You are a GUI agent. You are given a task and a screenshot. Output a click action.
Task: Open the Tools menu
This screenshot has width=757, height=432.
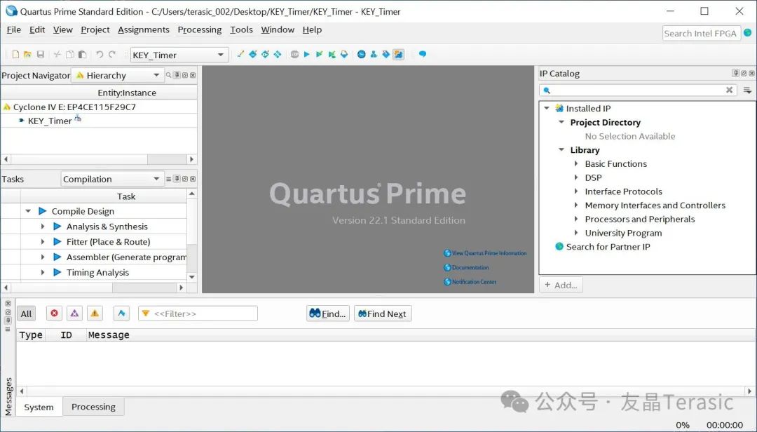[x=241, y=29]
